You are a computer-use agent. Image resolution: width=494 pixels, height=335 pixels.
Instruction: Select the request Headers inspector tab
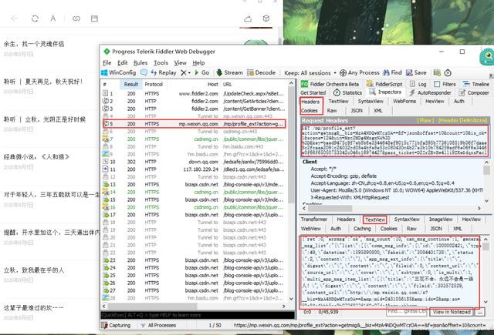[310, 102]
